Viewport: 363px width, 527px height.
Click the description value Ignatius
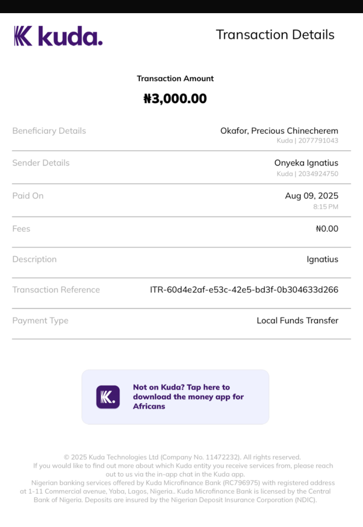(322, 259)
